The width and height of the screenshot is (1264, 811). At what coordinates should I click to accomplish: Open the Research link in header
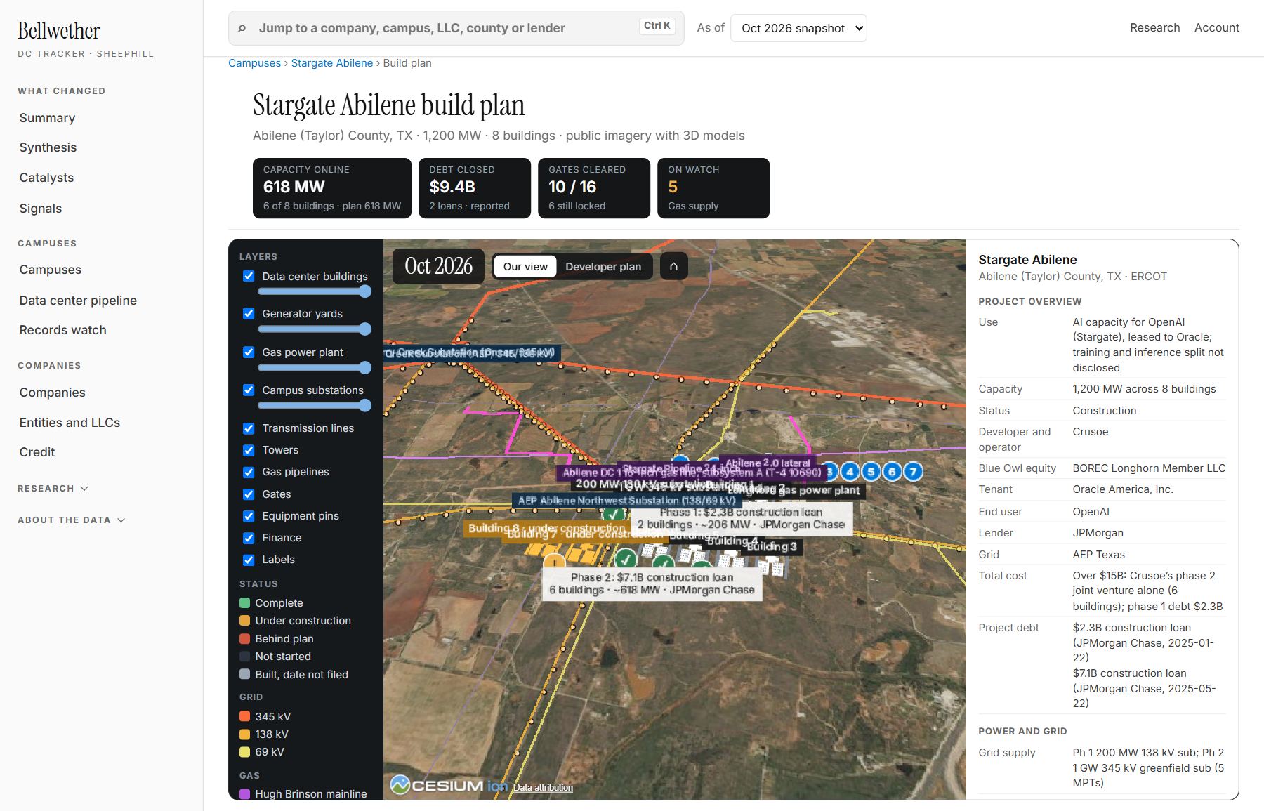point(1154,27)
